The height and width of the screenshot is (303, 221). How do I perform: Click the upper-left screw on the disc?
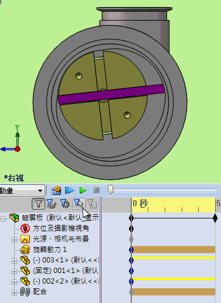click(x=79, y=76)
